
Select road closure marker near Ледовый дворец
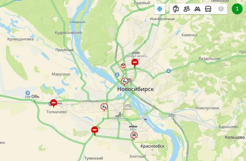click(135, 62)
